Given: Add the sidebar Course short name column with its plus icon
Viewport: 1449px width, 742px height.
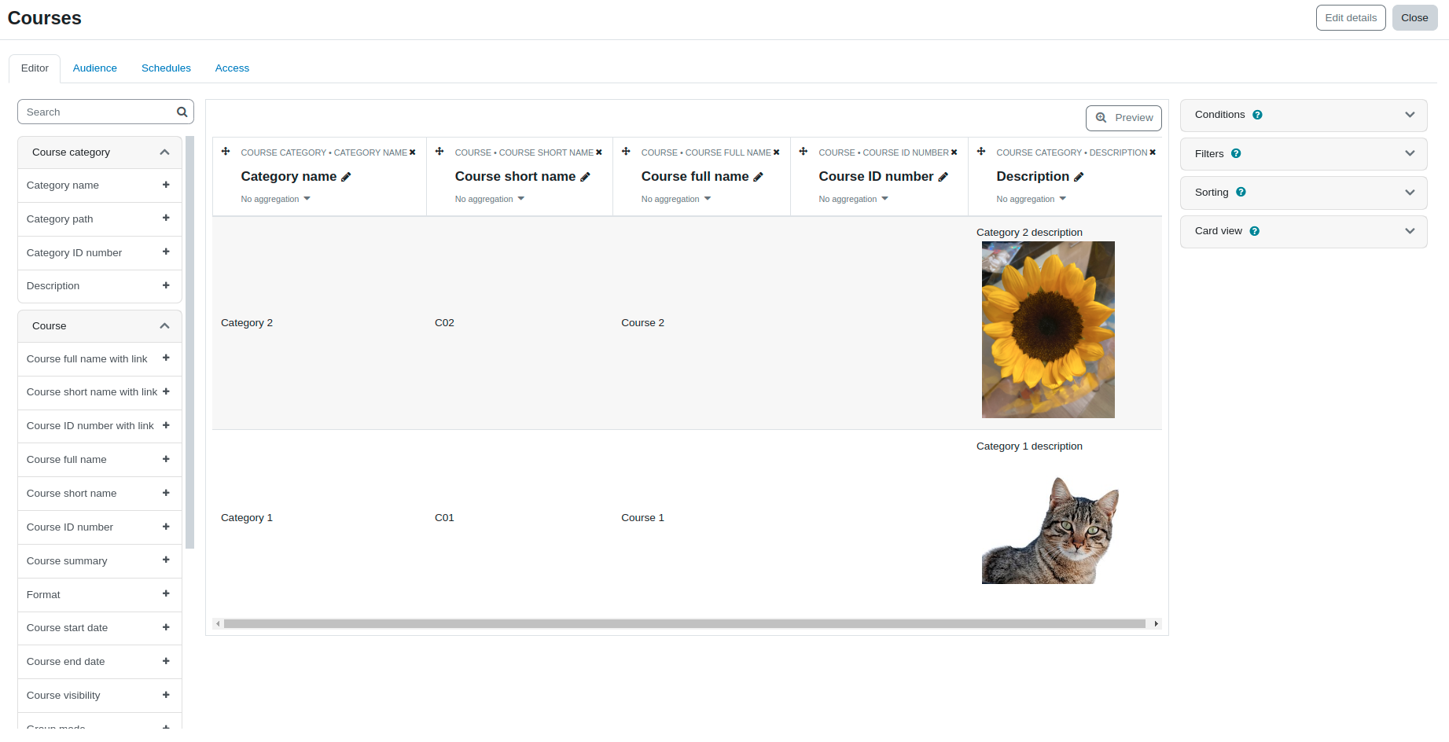Looking at the screenshot, I should tap(166, 493).
